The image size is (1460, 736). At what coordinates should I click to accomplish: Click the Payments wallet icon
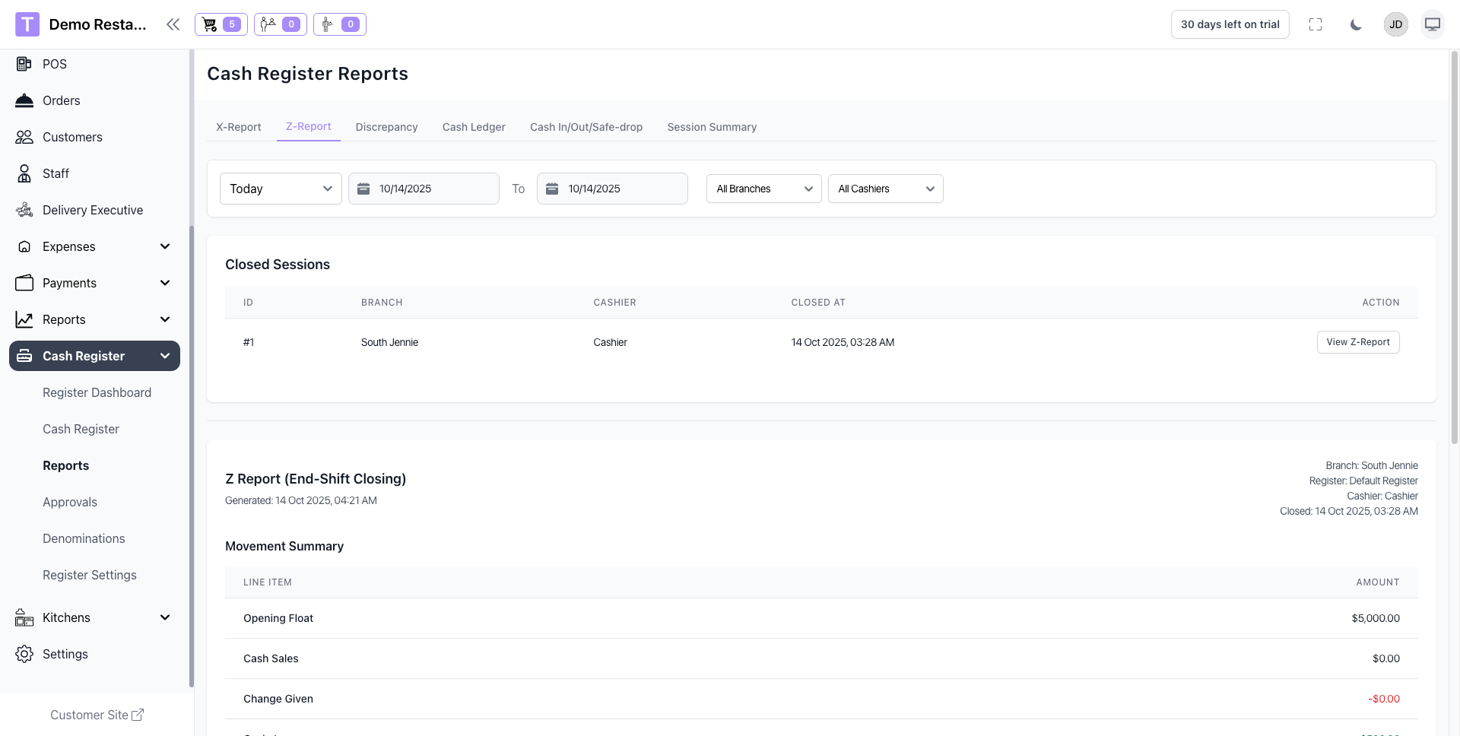coord(24,283)
